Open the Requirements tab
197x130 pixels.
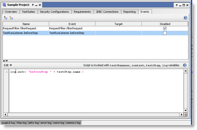tap(82, 12)
